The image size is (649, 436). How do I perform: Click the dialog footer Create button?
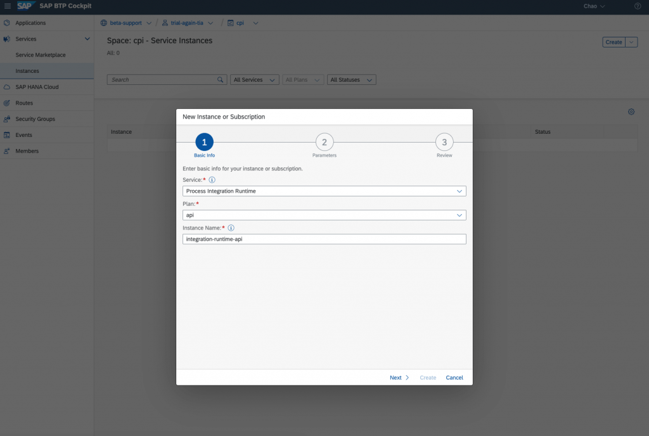428,377
